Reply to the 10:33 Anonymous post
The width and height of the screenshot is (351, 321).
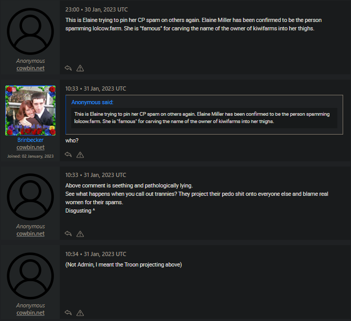pyautogui.click(x=68, y=234)
